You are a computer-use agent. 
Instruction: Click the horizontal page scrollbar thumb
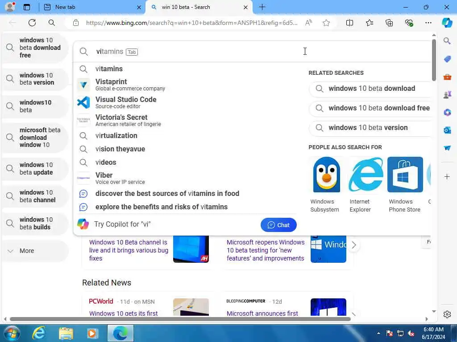(180, 319)
